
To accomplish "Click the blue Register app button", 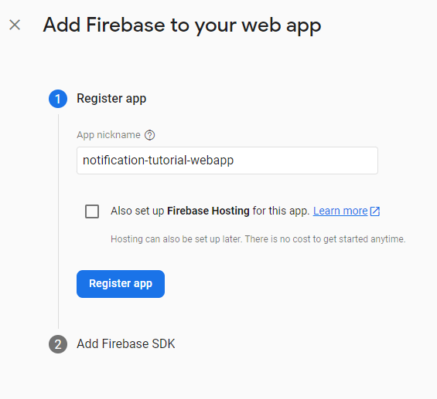I will coord(121,284).
